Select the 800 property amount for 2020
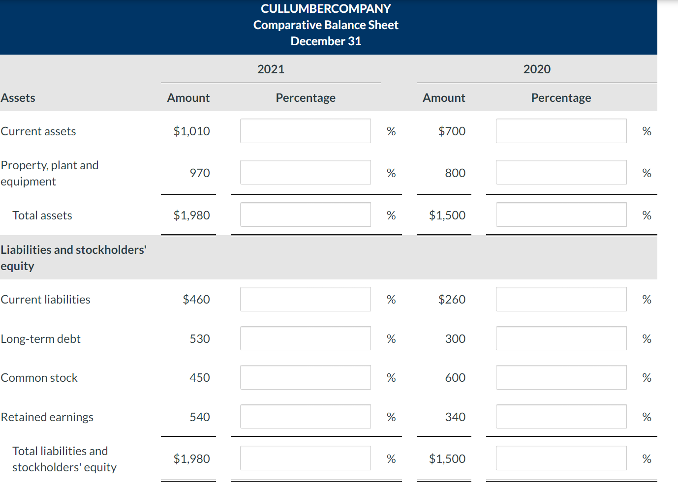This screenshot has height=489, width=678. coord(455,173)
